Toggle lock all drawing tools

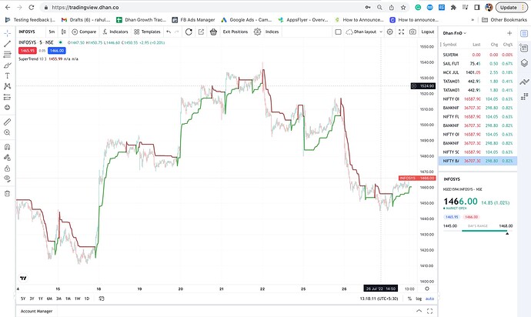coord(7,169)
